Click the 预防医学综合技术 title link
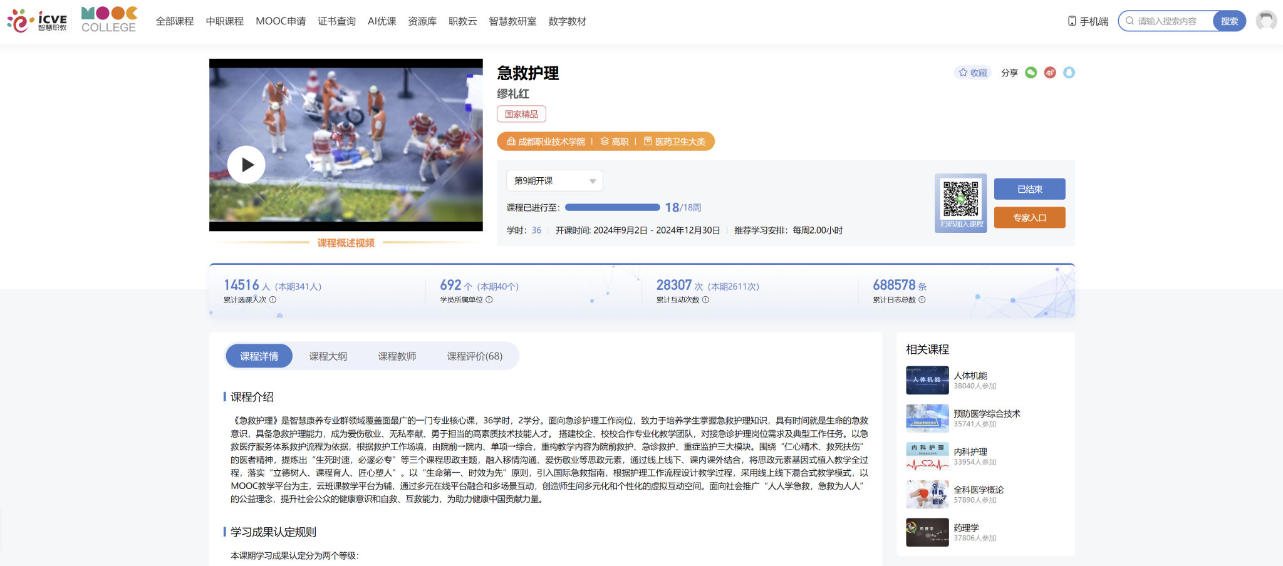Viewport: 1283px width, 566px height. click(x=987, y=414)
